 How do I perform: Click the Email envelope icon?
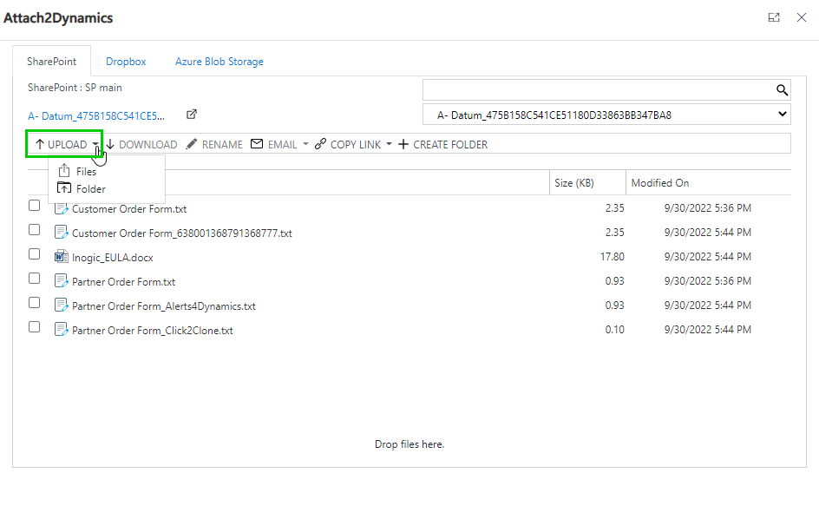[257, 144]
